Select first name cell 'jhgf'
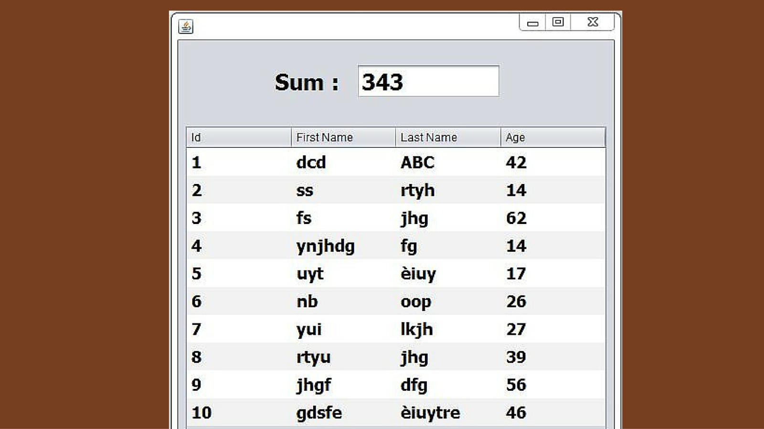This screenshot has width=764, height=429. tap(343, 385)
